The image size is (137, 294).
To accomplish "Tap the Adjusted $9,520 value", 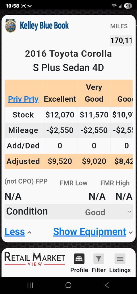I will click(x=60, y=161).
